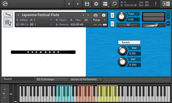Screen dimensions: 172x103
Task: Click the Disk 0% readout
Action: (144, 5)
